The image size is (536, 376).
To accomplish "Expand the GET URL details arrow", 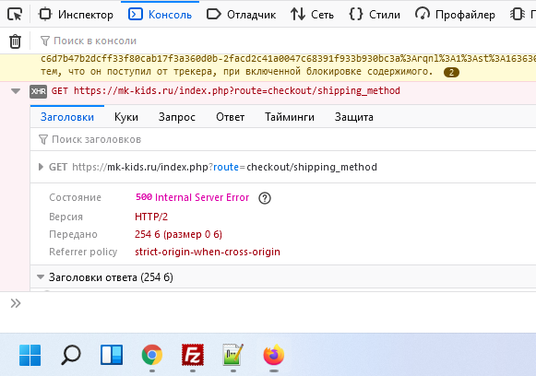I will [x=41, y=167].
